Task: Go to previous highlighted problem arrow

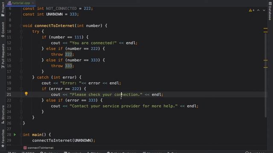Action: coord(258,10)
